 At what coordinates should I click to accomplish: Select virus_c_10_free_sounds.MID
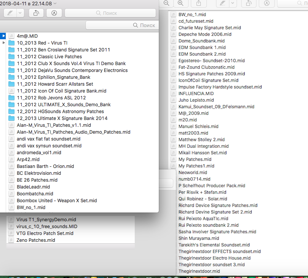coord(47,227)
